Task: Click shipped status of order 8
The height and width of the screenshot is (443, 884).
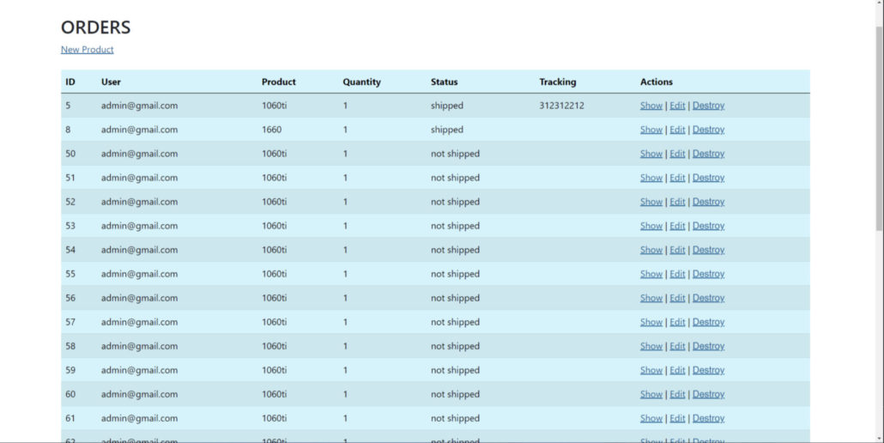Action: 447,130
